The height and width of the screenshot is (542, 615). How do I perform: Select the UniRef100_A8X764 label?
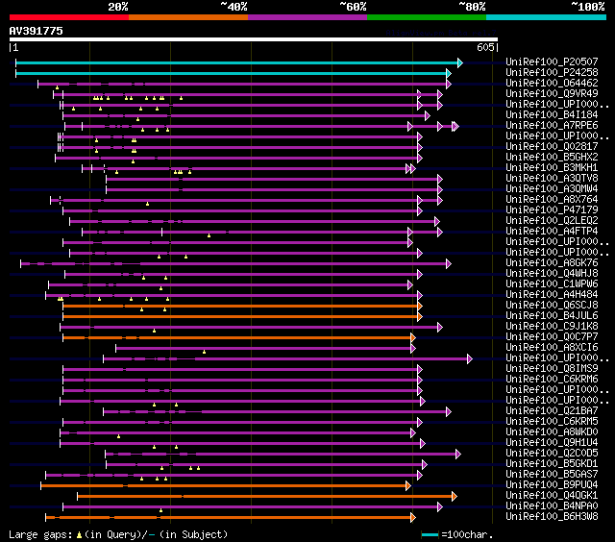[552, 199]
